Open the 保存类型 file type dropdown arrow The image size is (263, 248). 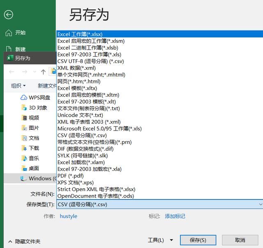[260, 204]
